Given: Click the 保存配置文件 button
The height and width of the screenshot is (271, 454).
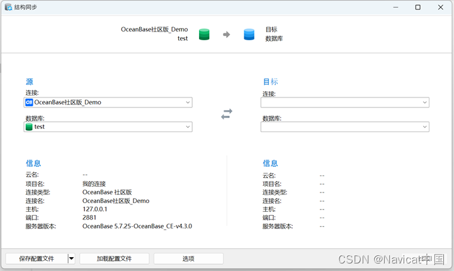Looking at the screenshot, I should [37, 258].
